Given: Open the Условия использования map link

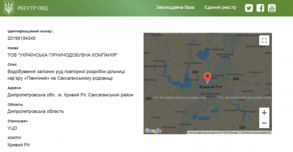Looking at the screenshot, I should point(256,133).
